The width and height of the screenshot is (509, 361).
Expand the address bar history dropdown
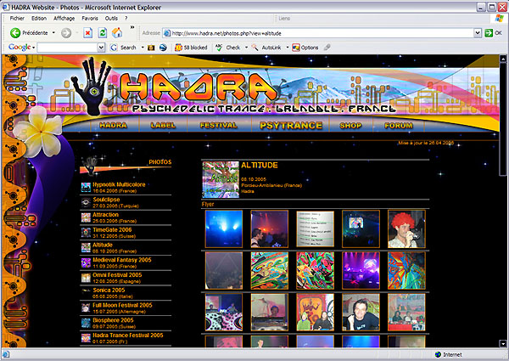[x=477, y=33]
